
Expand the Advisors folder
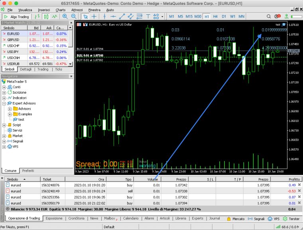click(10, 109)
